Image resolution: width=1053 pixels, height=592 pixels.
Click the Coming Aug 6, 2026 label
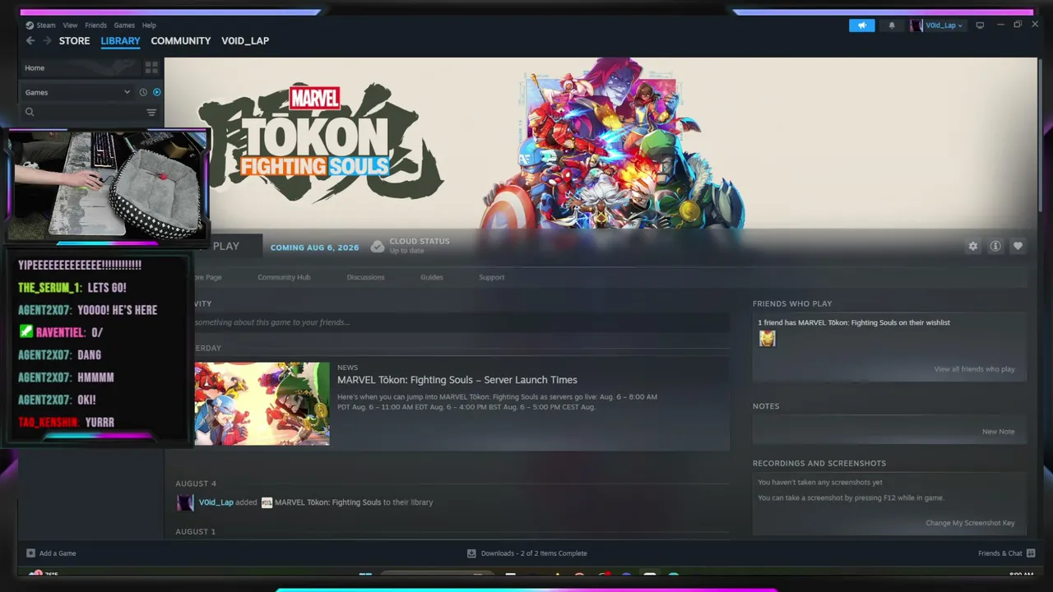point(315,247)
